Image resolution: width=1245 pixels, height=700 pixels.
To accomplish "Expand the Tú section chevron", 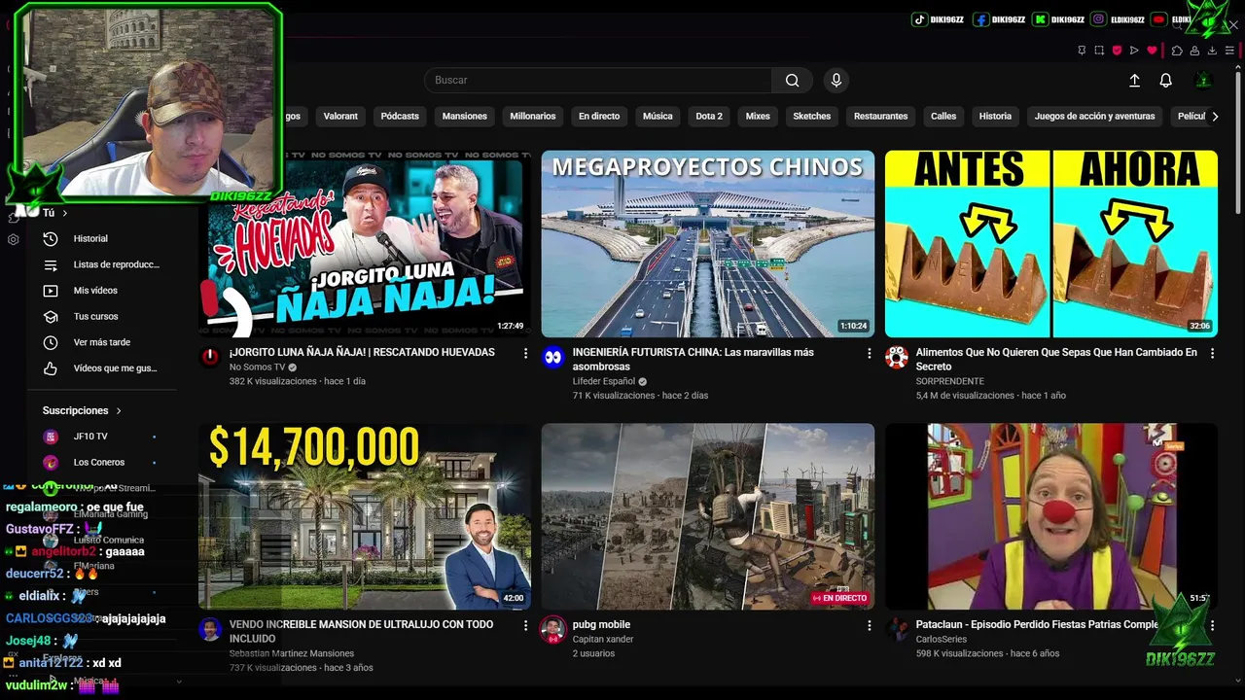I will (65, 213).
